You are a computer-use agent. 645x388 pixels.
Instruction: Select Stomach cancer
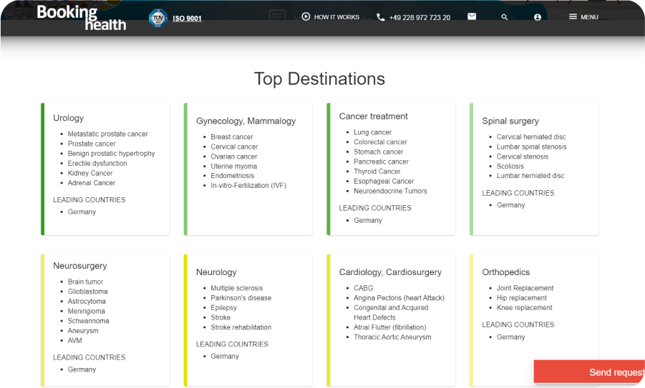point(379,152)
